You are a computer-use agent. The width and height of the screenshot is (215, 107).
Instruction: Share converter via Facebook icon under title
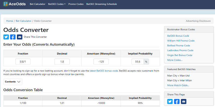click(13, 37)
